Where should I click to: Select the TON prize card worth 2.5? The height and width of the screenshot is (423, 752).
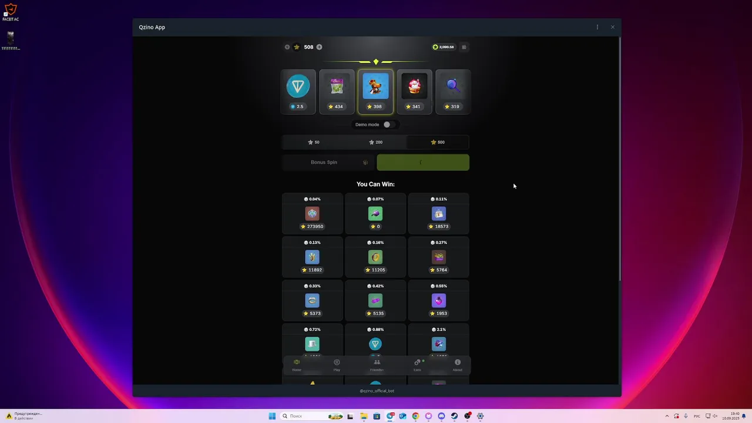pos(298,92)
